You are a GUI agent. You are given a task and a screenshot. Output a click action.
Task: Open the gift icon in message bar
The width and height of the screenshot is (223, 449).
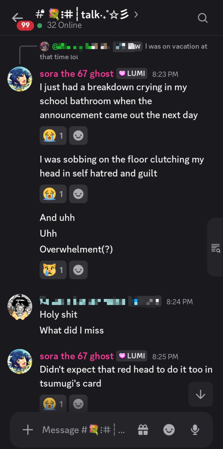(x=143, y=430)
